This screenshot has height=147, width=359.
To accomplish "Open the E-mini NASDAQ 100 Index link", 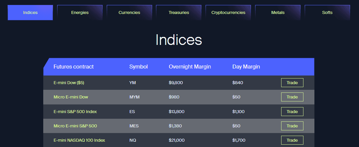I will [x=79, y=140].
